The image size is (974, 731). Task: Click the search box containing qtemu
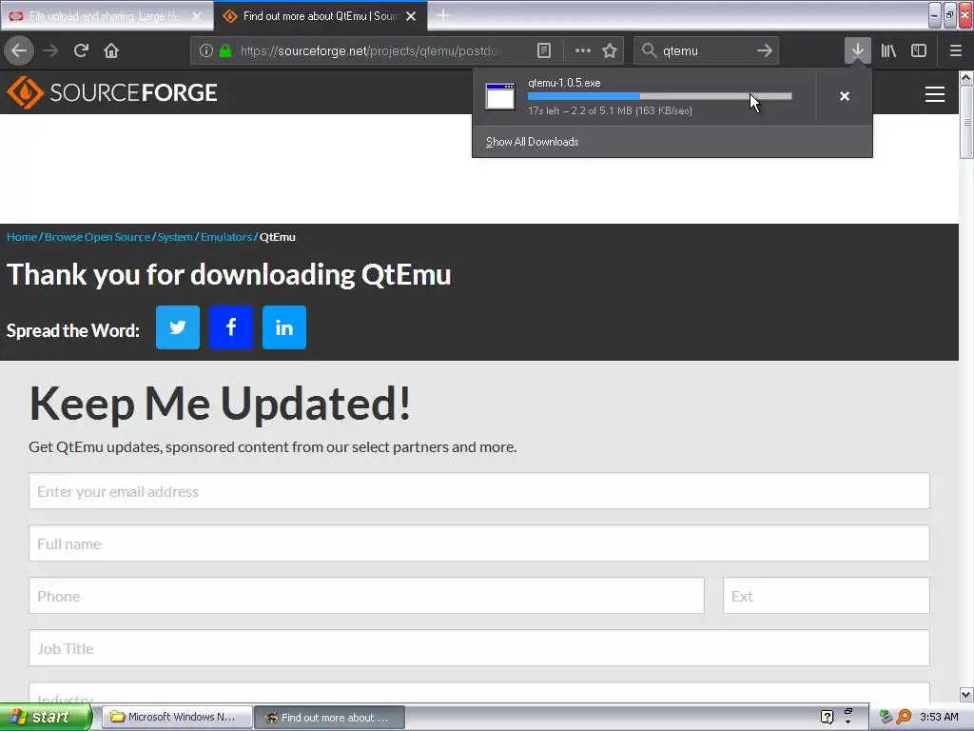pos(705,51)
